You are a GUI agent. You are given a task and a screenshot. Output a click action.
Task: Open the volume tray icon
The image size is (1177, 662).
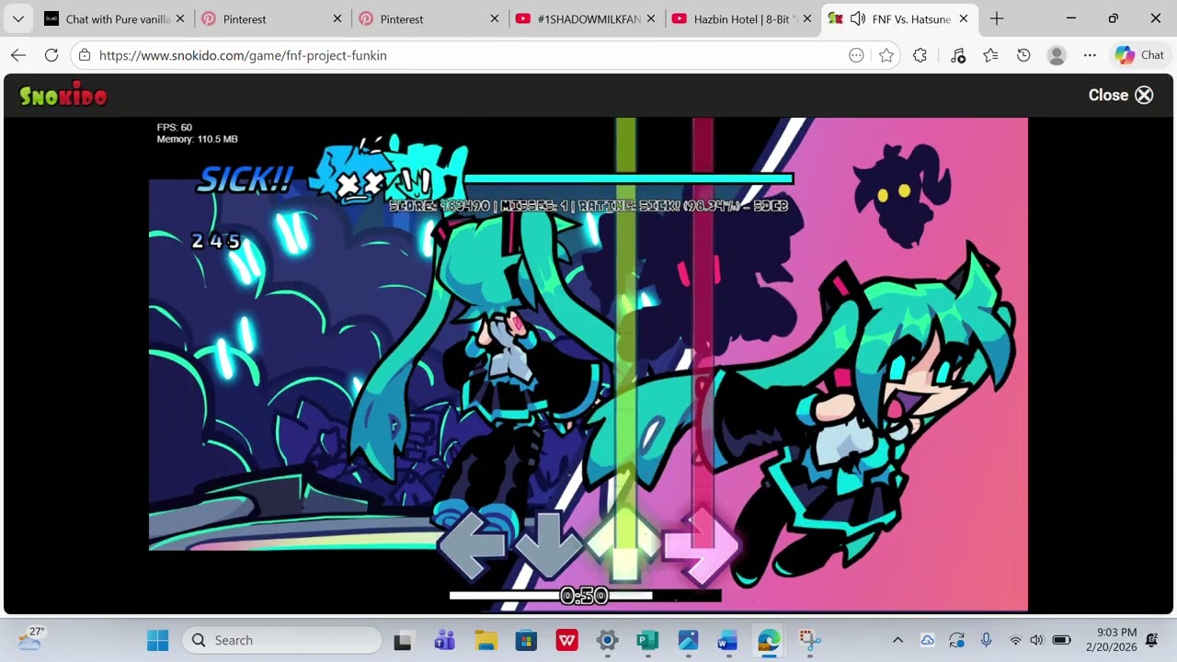[x=1036, y=640]
